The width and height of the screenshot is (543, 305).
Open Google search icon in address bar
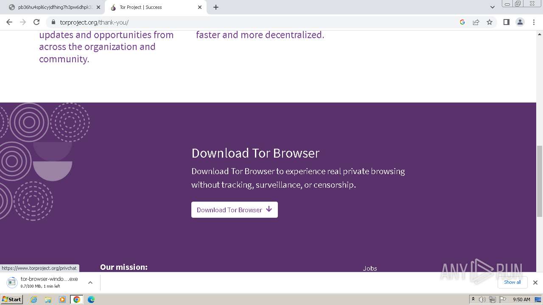click(x=462, y=22)
